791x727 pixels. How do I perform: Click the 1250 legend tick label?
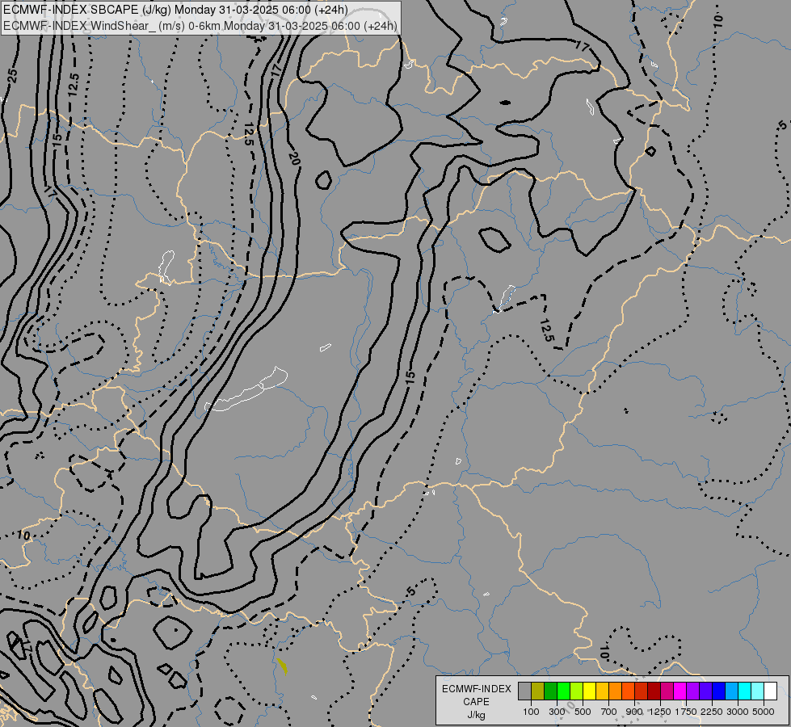(660, 712)
